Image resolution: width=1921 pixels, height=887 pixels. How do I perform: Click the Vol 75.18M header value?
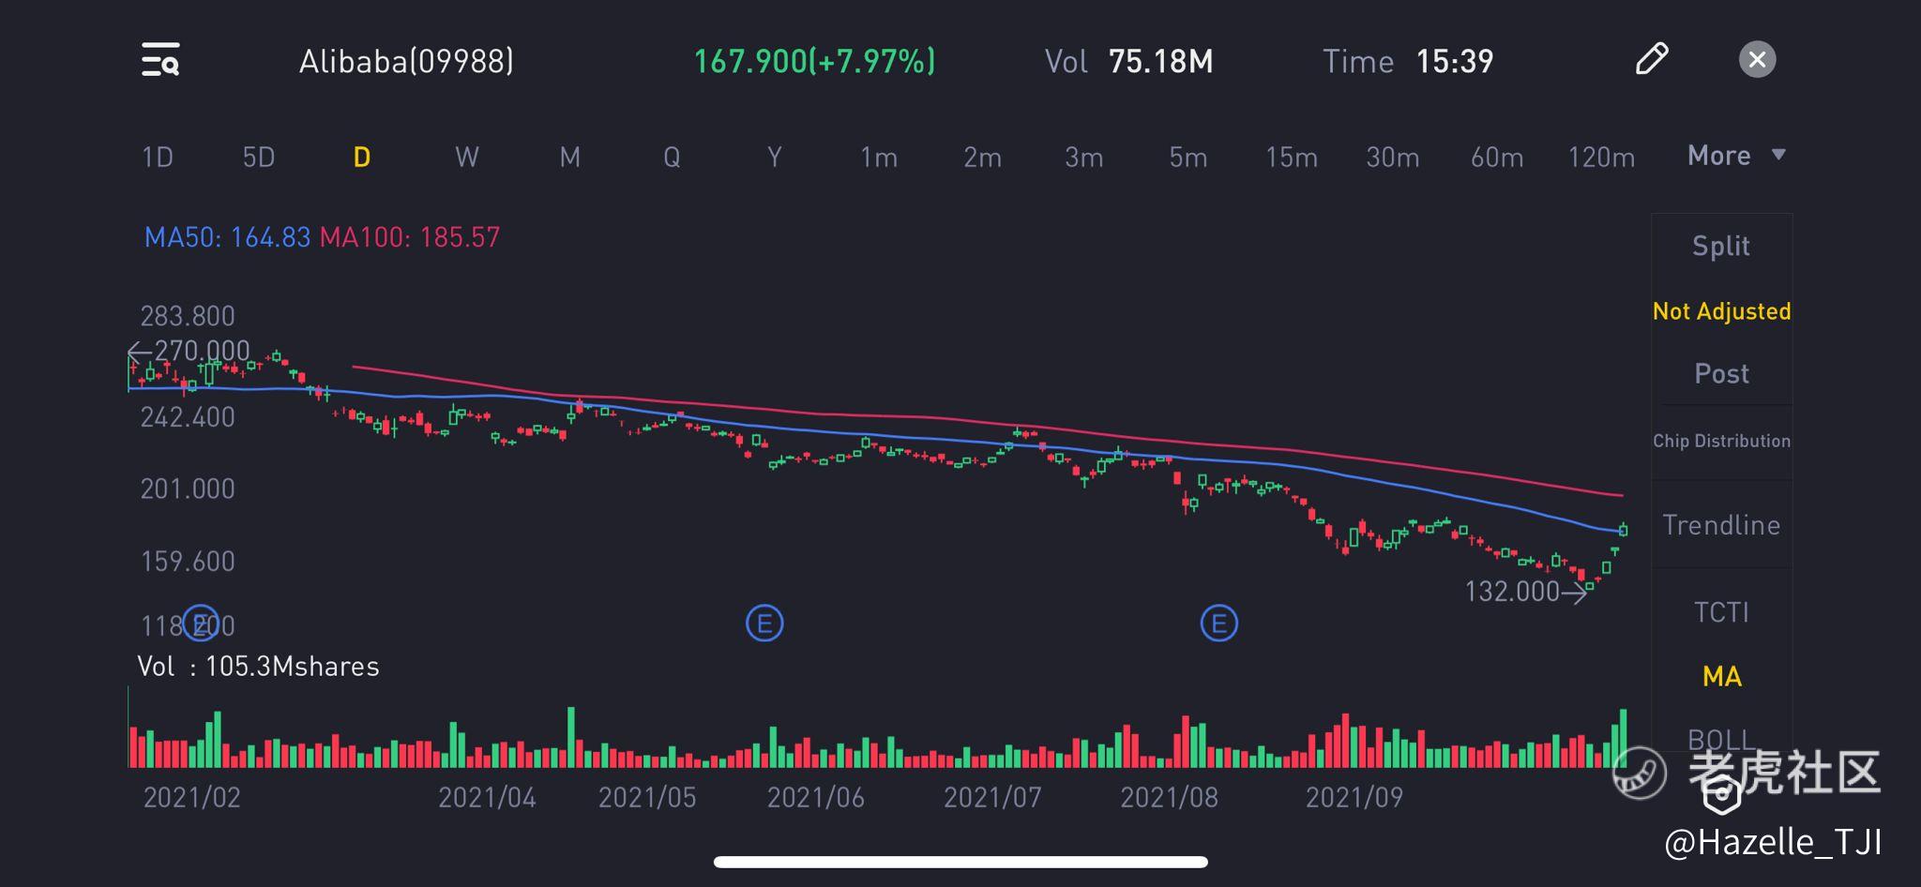coord(1128,61)
